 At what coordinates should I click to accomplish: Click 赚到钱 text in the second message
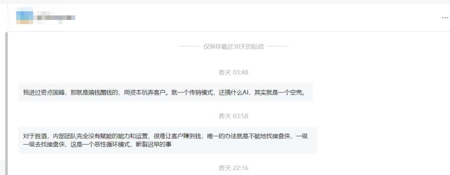click(x=191, y=136)
